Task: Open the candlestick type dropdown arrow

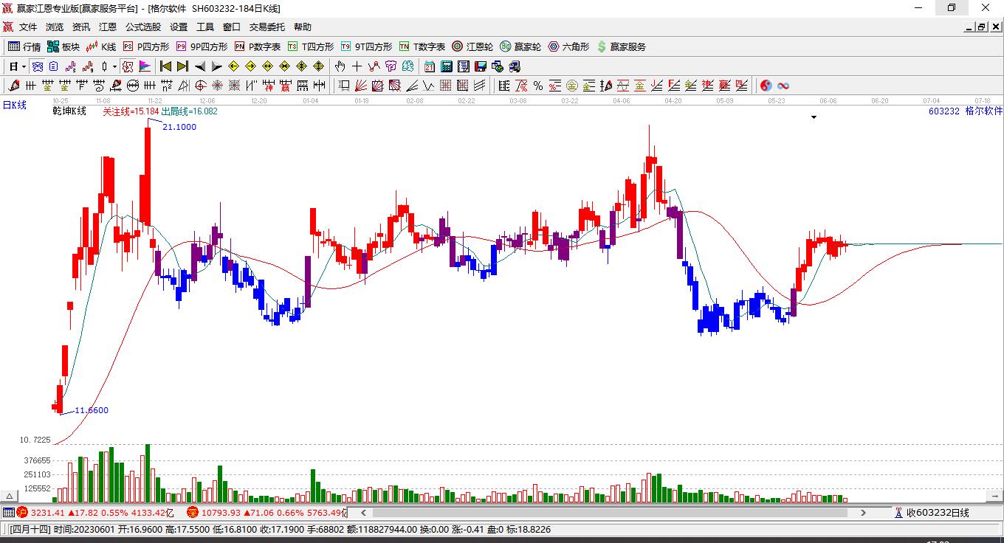Action: click(114, 66)
